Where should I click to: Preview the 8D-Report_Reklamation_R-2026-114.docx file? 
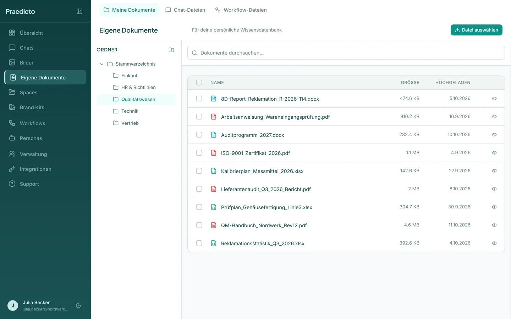[494, 99]
